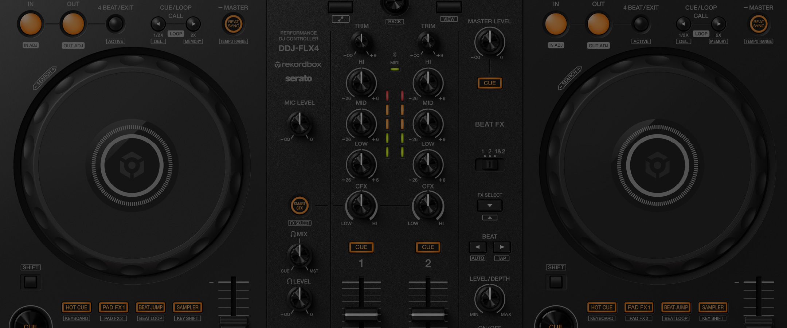
Task: Click the MASTER LEVEL knob
Action: [x=490, y=42]
